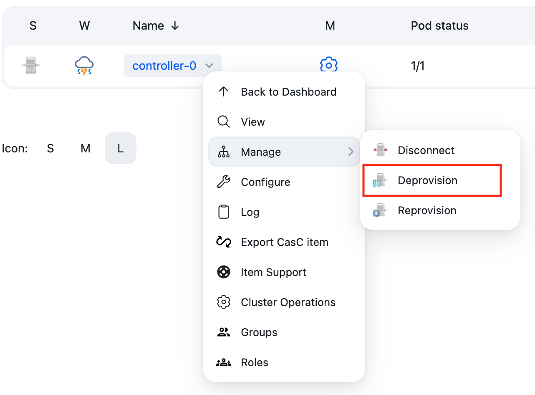Screen dimensions: 535x395
Task: Open Cluster Operations menu entry
Action: [284, 302]
